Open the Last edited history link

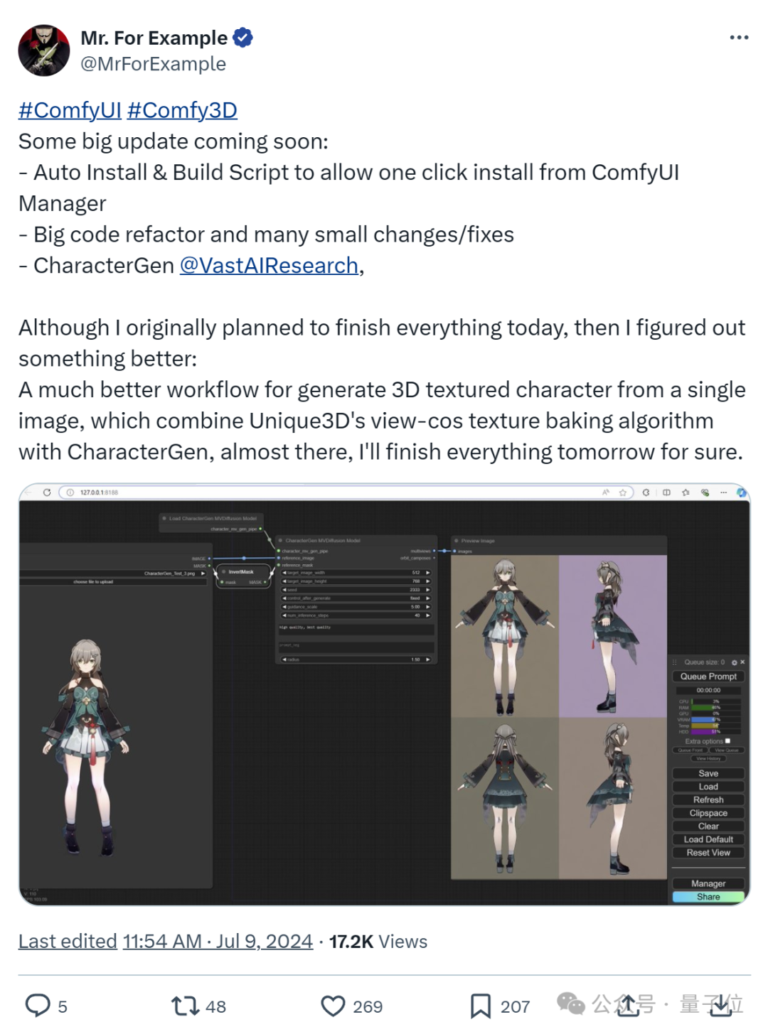(68, 942)
